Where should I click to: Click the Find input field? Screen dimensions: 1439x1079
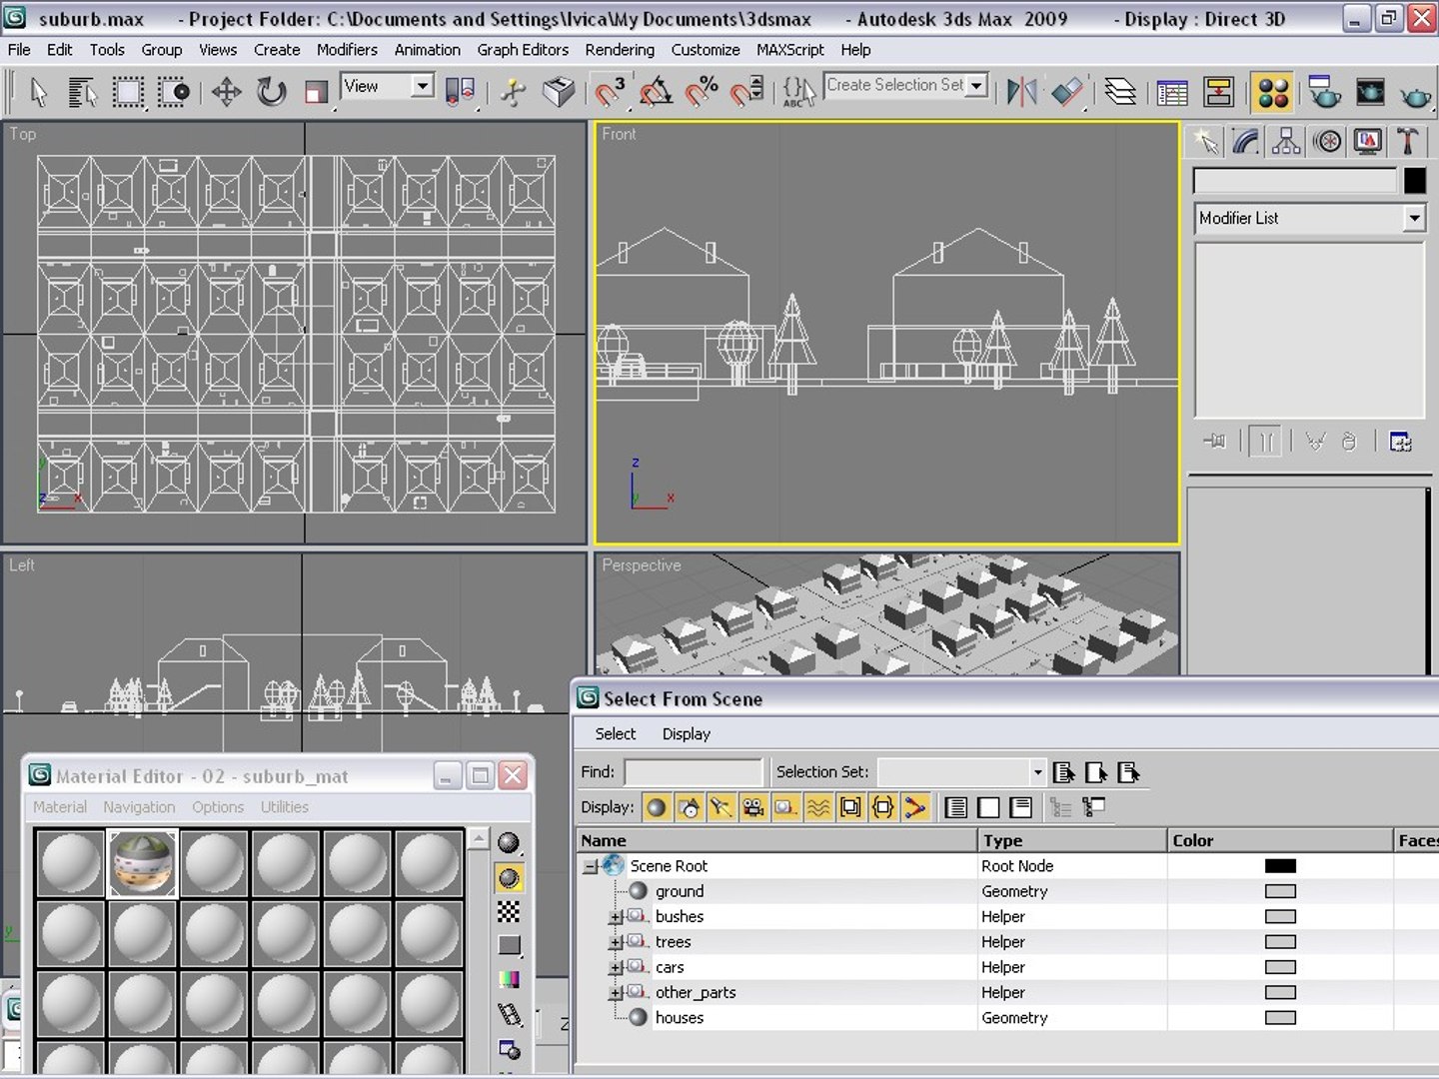coord(694,772)
